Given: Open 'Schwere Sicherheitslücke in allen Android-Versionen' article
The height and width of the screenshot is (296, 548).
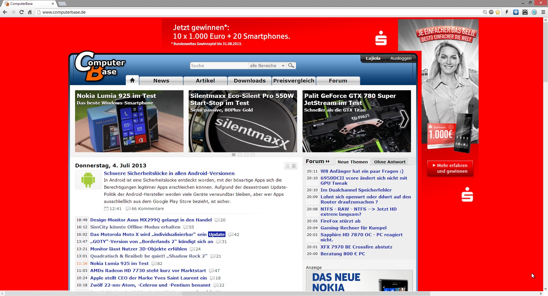Looking at the screenshot, I should [169, 173].
